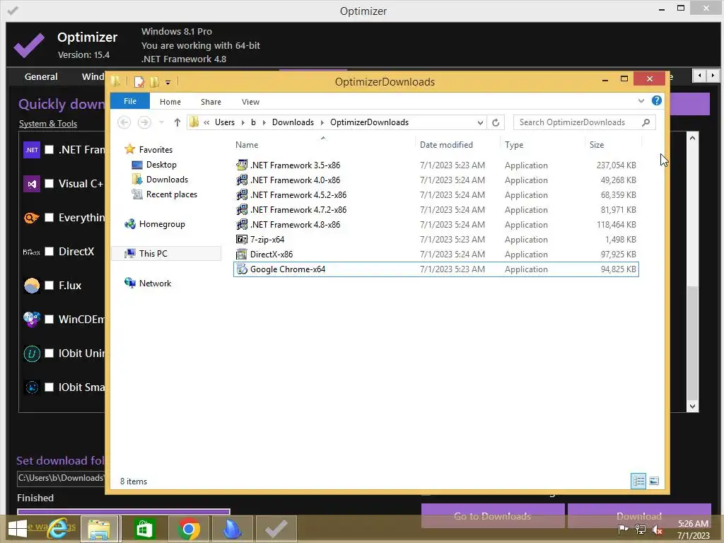This screenshot has height=543, width=724.
Task: Select the .NET Framework 3.5-x86 file icon
Action: 242,165
